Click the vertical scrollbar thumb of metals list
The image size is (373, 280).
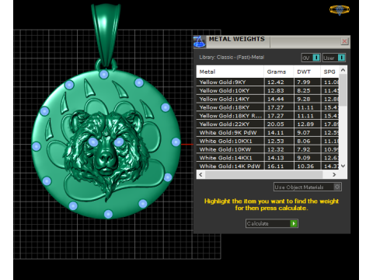click(x=343, y=90)
